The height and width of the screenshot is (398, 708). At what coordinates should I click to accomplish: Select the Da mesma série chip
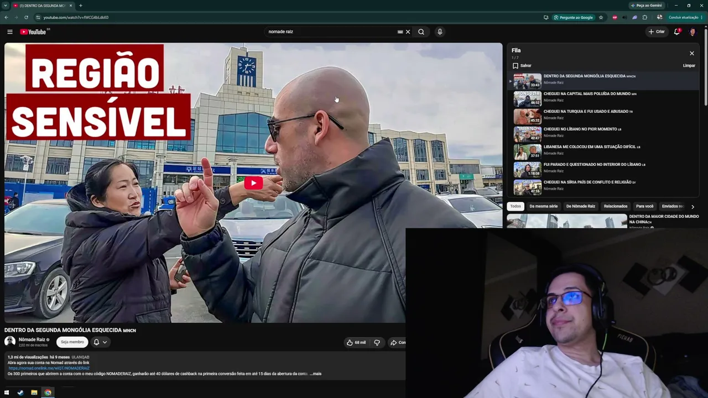coord(543,207)
